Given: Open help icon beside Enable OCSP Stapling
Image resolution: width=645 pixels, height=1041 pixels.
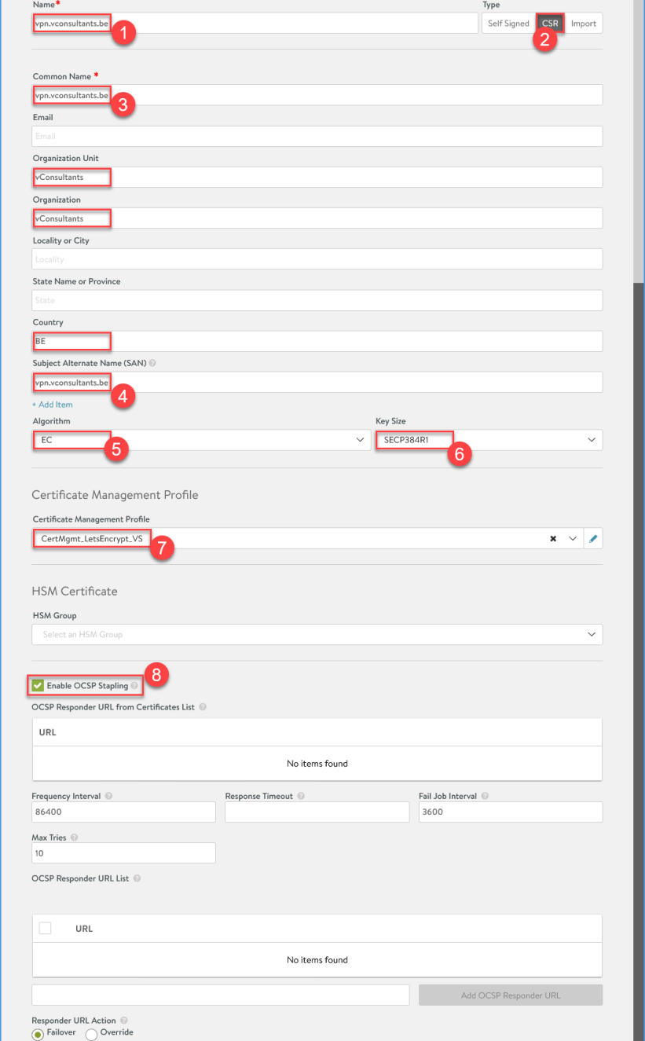Looking at the screenshot, I should click(x=135, y=686).
